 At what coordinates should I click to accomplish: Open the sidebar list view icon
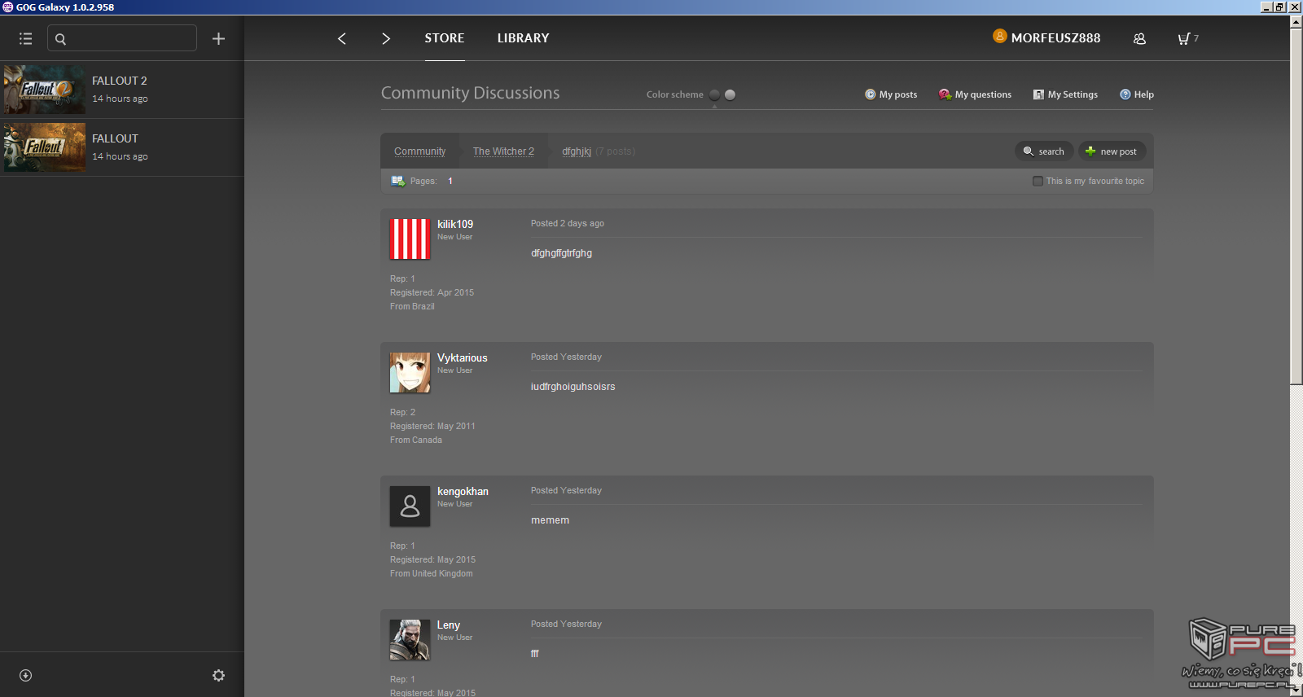coord(25,38)
